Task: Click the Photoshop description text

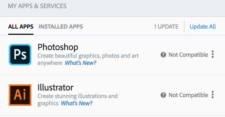Action: click(x=88, y=56)
